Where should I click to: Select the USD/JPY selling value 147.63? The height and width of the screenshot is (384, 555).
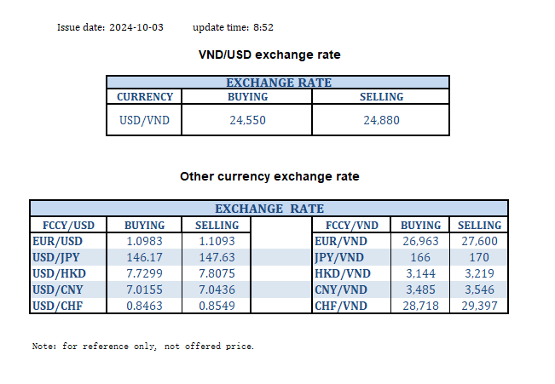(x=217, y=257)
